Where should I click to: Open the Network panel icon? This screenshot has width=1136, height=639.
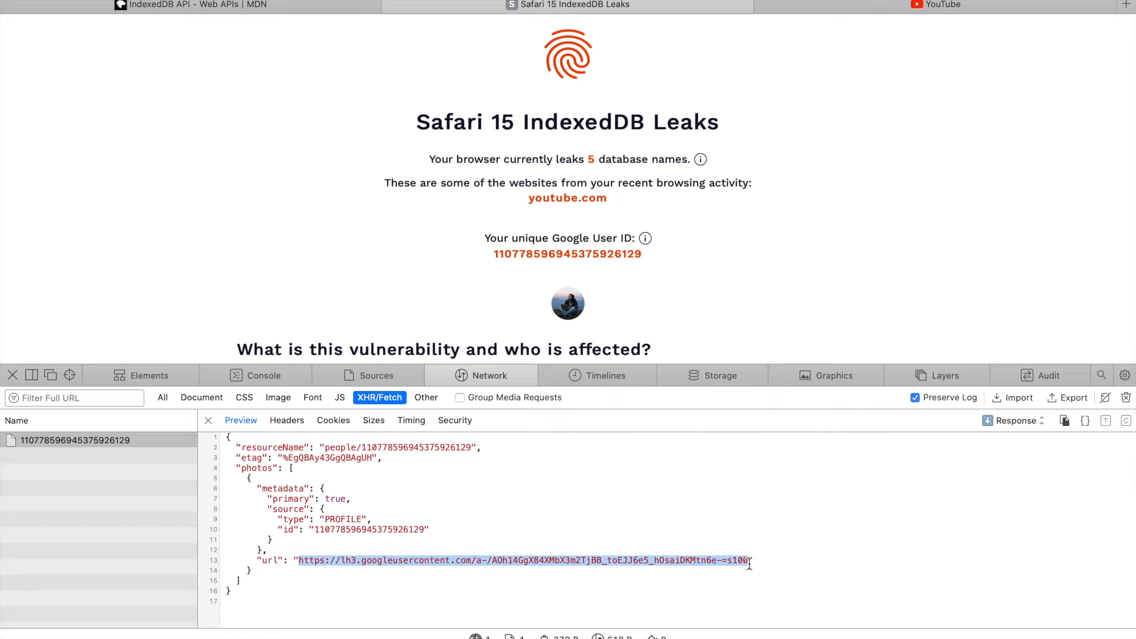coord(461,375)
